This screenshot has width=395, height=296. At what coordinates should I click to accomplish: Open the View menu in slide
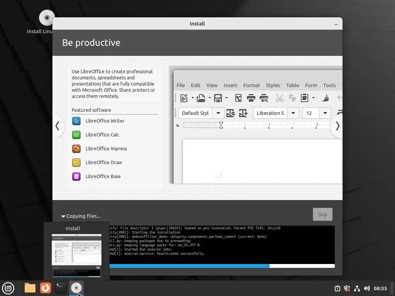(x=212, y=85)
